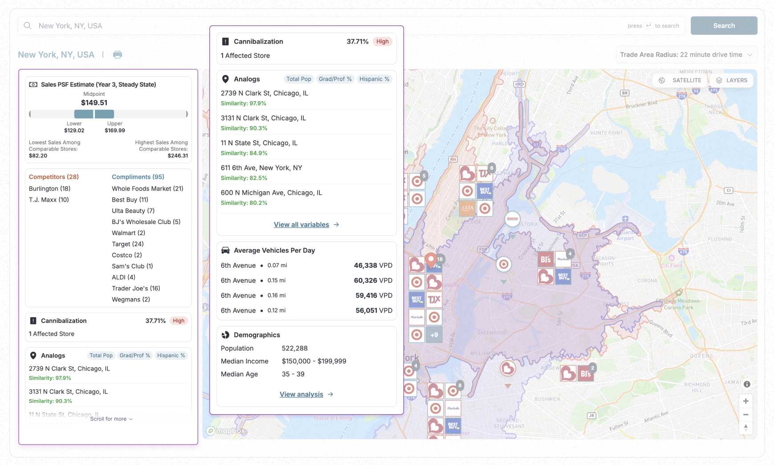Select the orange Ulta tile on the map

(x=467, y=208)
